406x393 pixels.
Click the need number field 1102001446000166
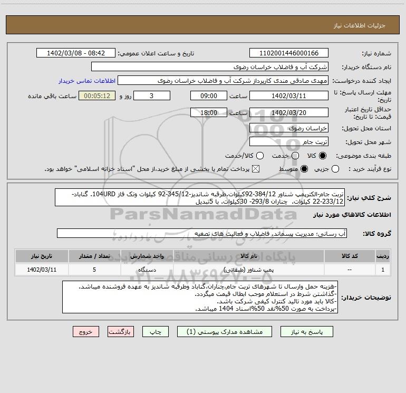coord(289,53)
